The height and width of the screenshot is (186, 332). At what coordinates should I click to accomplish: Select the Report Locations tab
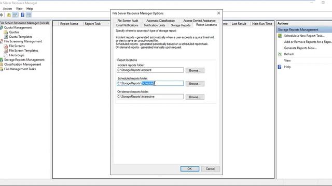206,25
